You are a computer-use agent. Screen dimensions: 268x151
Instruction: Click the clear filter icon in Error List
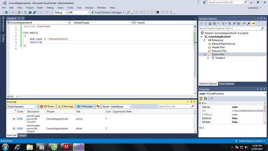(98, 106)
